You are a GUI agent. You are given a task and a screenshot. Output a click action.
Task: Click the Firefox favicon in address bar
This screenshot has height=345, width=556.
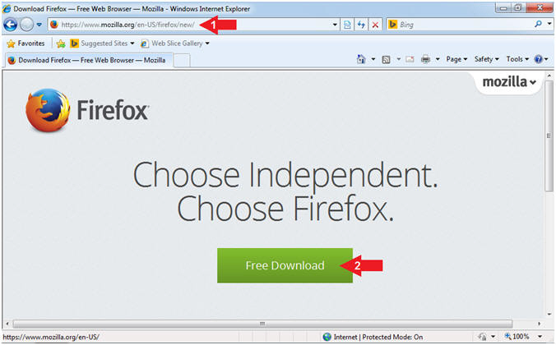54,25
